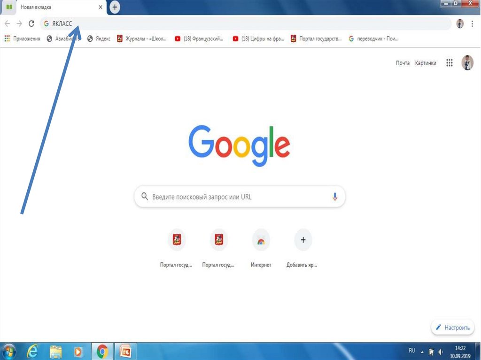Click Добавить ярлык plus tile

303,248
